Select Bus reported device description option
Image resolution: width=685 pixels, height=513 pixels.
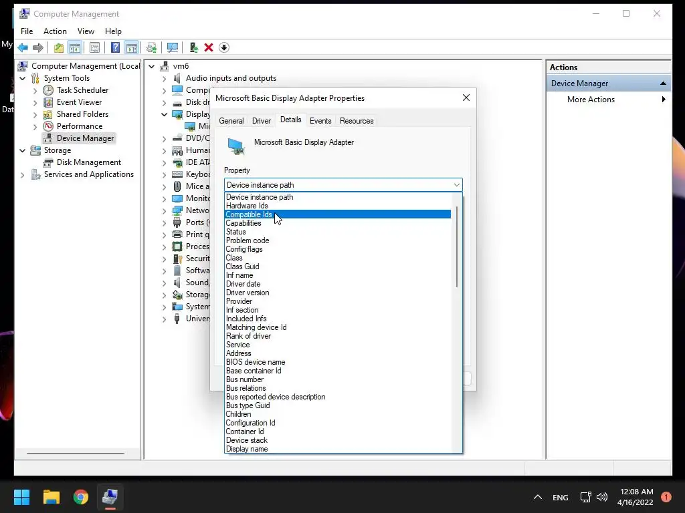pos(337,397)
